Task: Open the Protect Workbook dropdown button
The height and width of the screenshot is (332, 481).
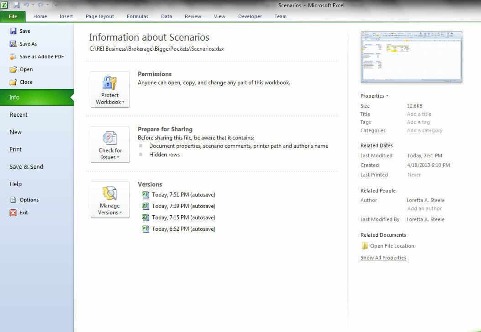Action: pyautogui.click(x=110, y=89)
